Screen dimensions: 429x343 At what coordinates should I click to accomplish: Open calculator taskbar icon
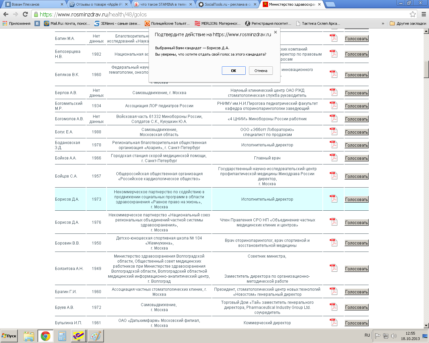[x=62, y=336]
